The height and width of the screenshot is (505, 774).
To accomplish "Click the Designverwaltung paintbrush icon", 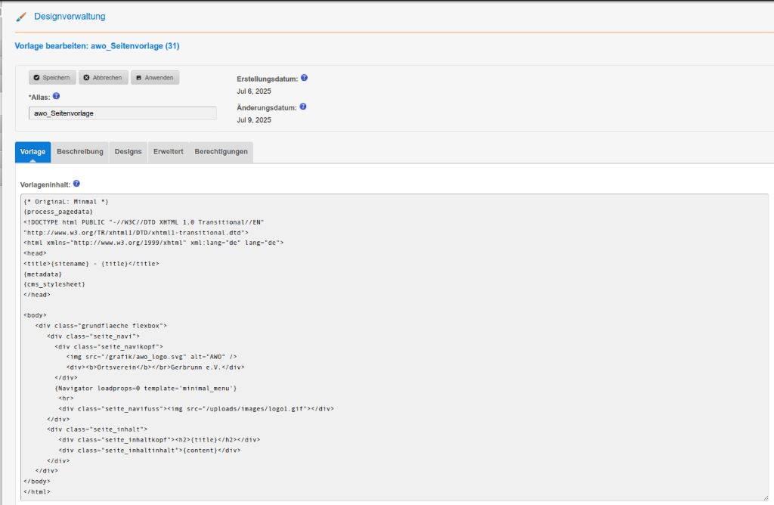I will coord(21,17).
